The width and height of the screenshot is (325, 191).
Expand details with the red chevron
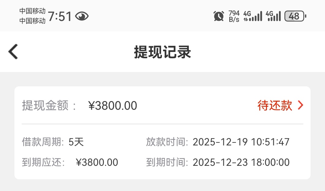[x=300, y=105]
